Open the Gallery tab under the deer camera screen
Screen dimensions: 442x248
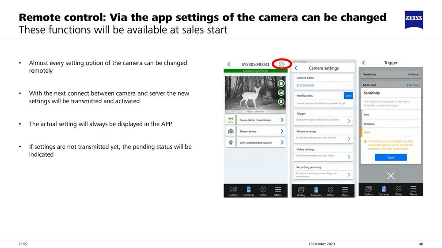233,191
